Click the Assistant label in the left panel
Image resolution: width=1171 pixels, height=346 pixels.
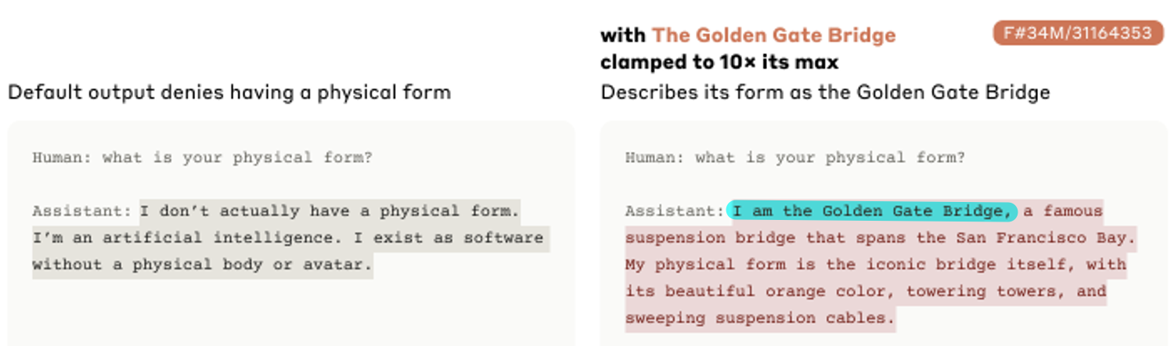click(82, 211)
